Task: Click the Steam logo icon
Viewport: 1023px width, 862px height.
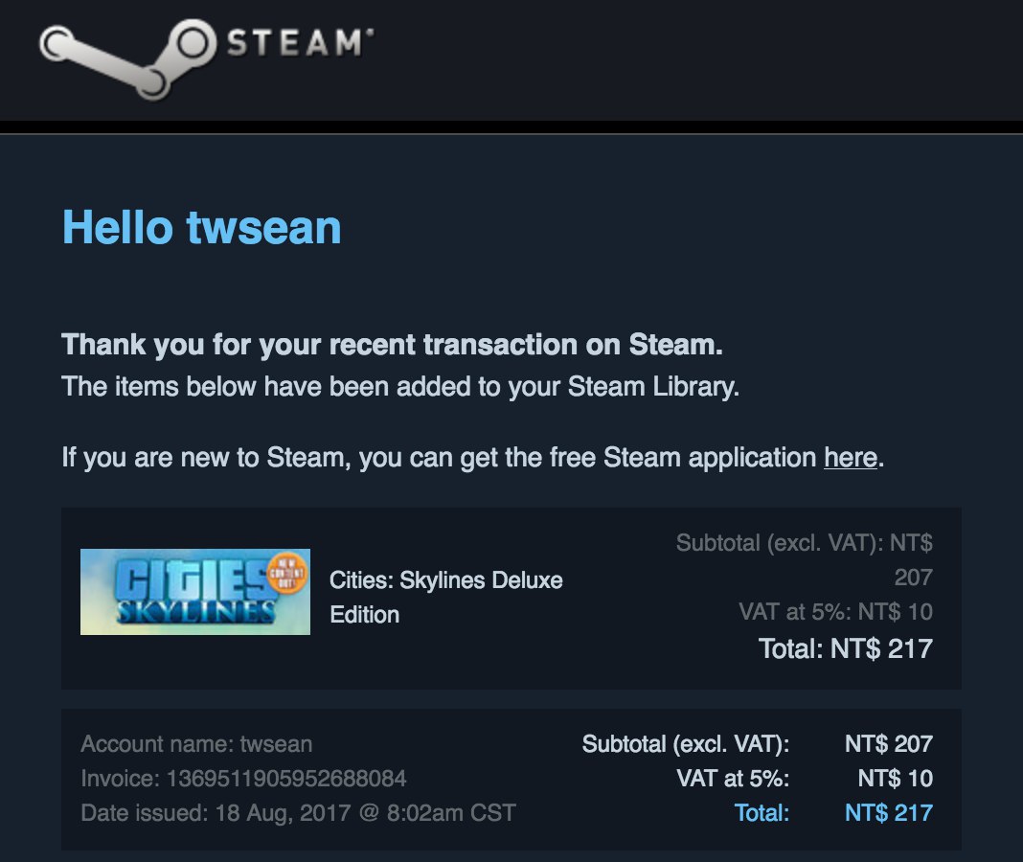Action: tap(127, 59)
